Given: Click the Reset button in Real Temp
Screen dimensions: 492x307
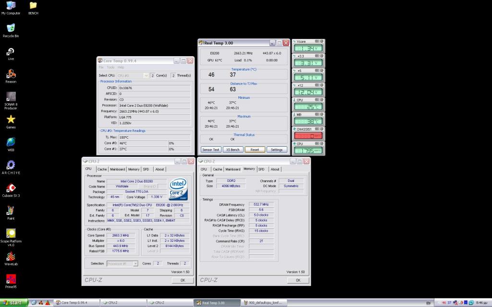Looking at the screenshot, I should (x=255, y=150).
